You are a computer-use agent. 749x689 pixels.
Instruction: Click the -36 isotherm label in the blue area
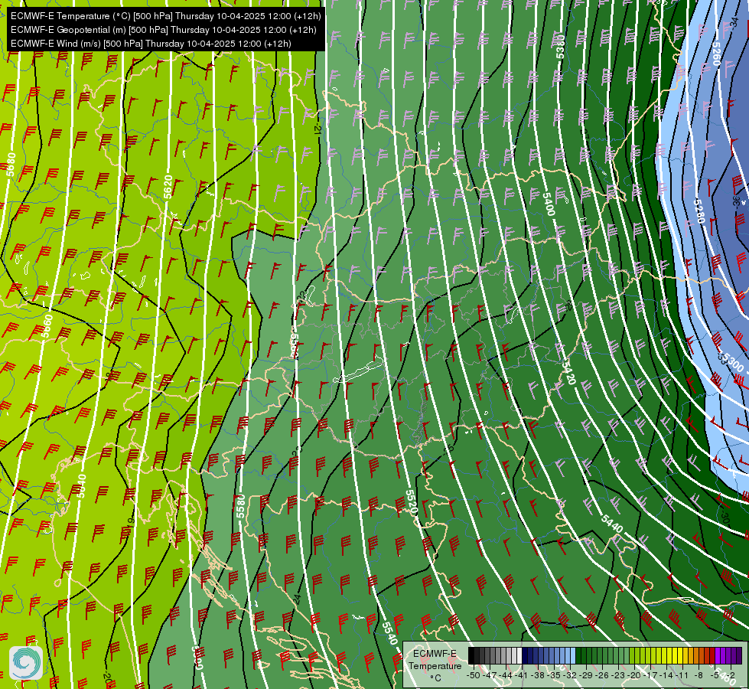736,201
